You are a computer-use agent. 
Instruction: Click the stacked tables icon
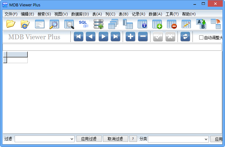point(113,24)
